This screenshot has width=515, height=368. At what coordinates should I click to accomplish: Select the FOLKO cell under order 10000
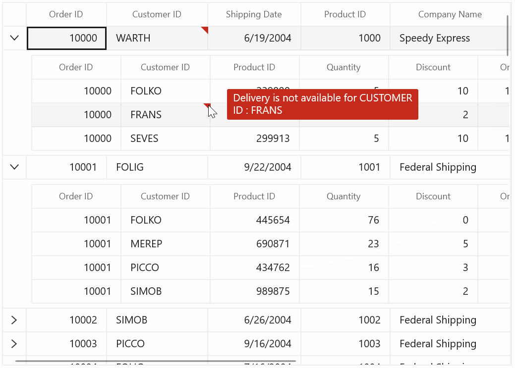[x=165, y=91]
